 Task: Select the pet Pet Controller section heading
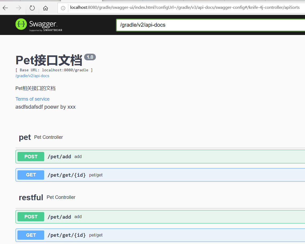click(41, 137)
